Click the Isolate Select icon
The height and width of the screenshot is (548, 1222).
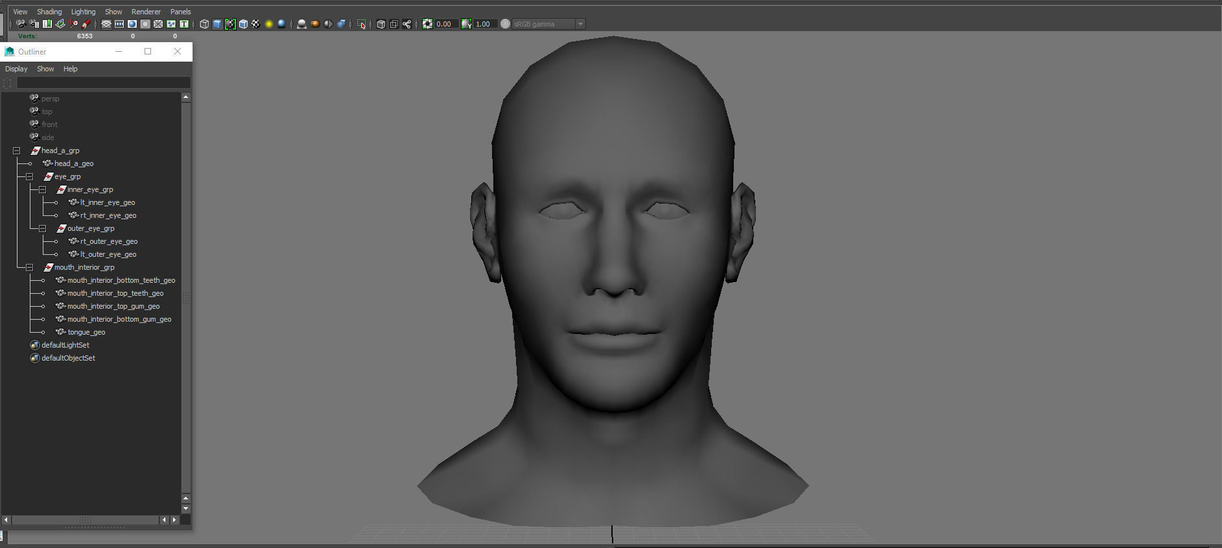point(361,24)
